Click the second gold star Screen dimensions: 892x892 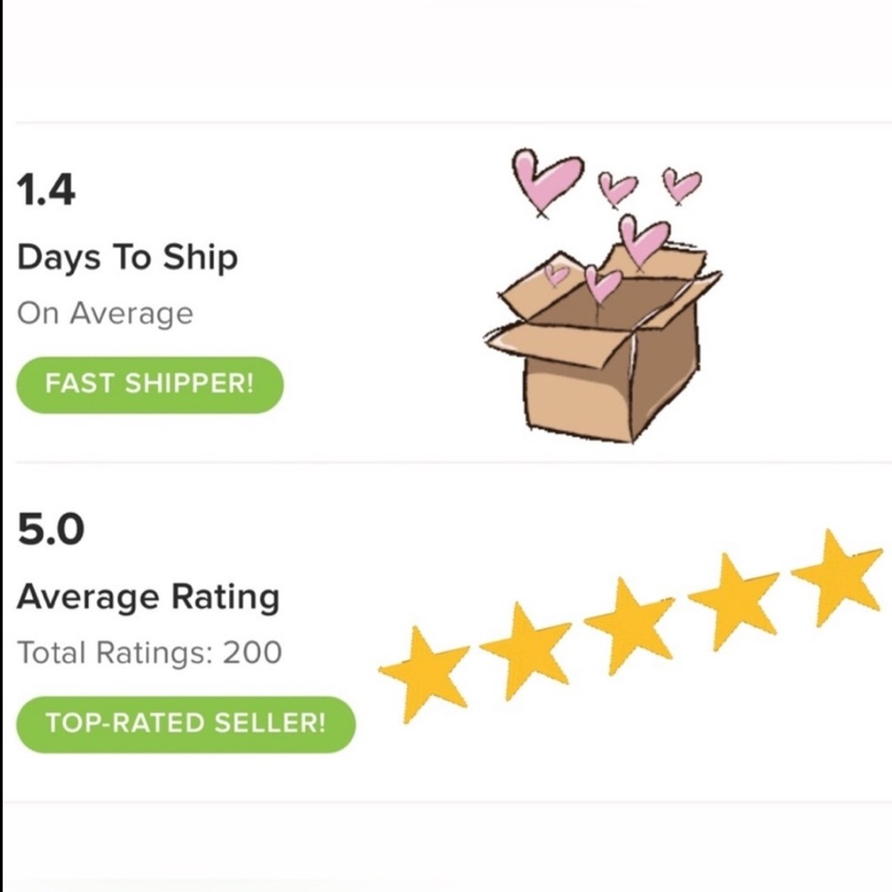525,651
